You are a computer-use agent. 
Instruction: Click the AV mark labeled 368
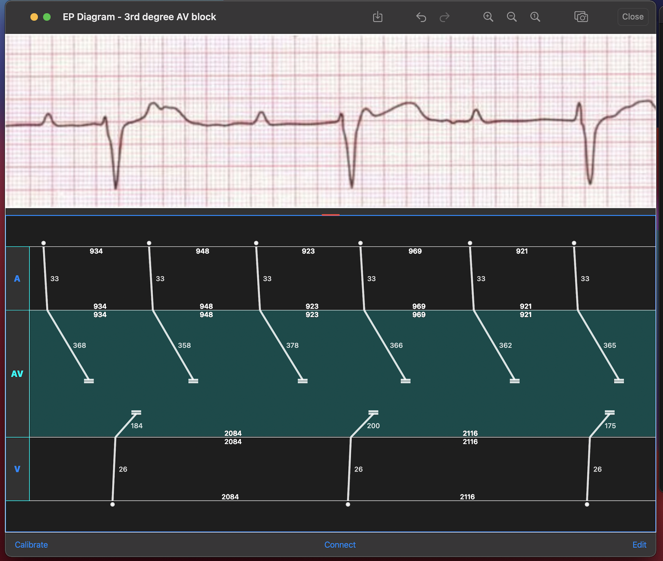[x=68, y=345]
